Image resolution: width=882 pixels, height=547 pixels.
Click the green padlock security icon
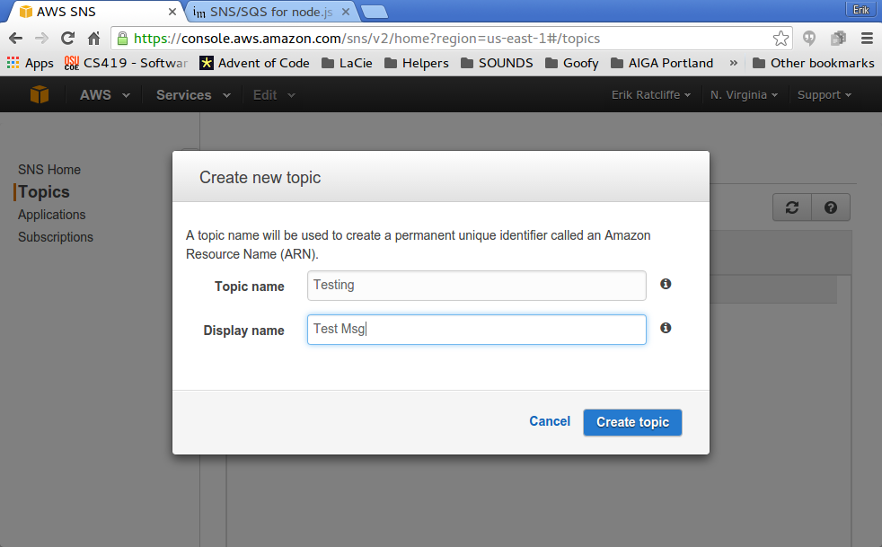click(122, 39)
